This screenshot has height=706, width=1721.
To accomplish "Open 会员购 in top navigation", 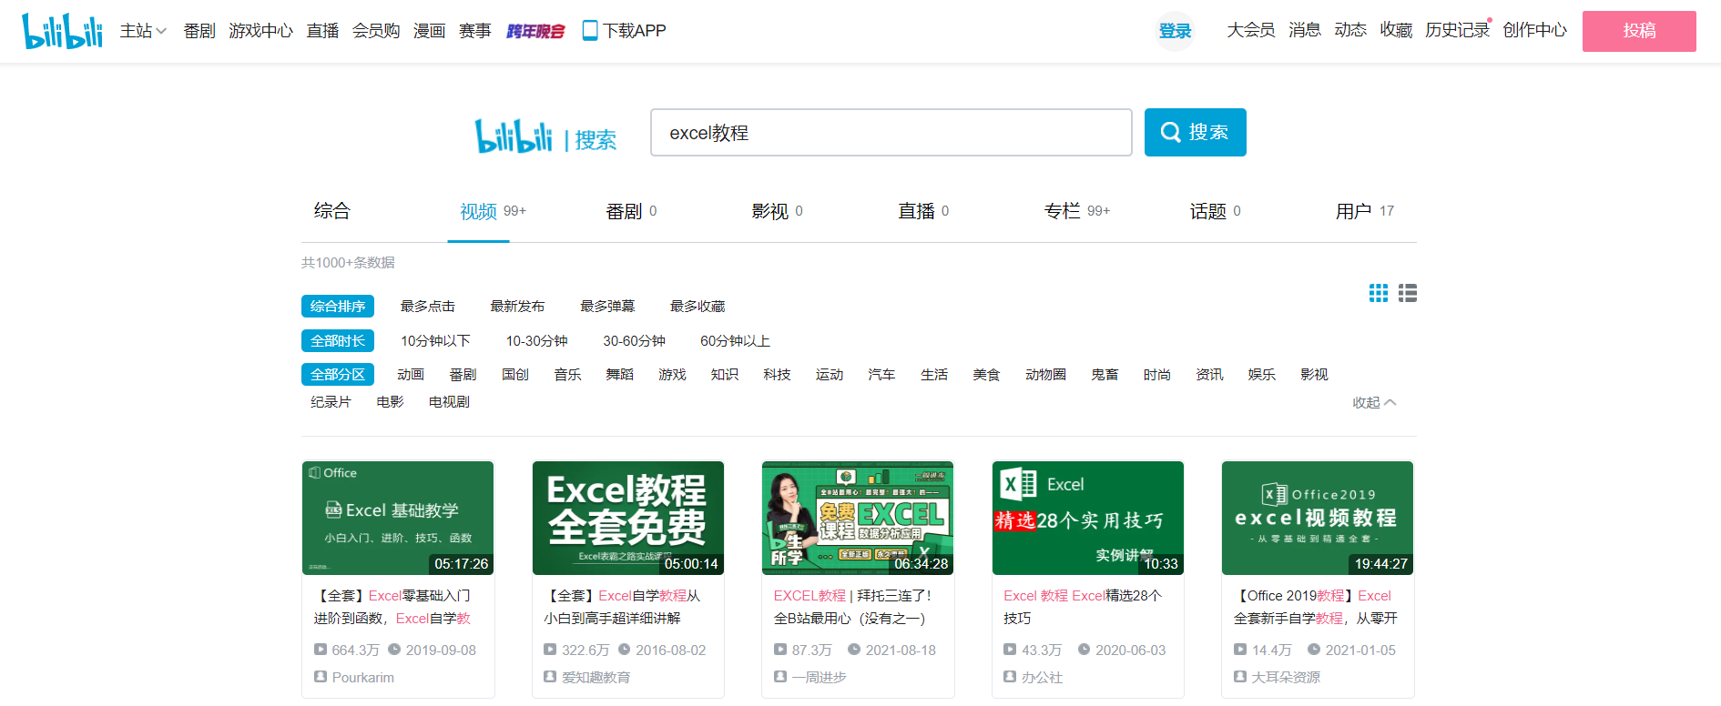I will coord(376,31).
